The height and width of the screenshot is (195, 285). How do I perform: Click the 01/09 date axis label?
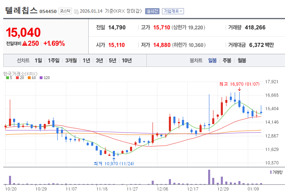click(253, 189)
